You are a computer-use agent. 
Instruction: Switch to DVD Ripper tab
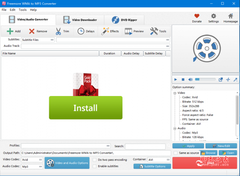(x=124, y=20)
